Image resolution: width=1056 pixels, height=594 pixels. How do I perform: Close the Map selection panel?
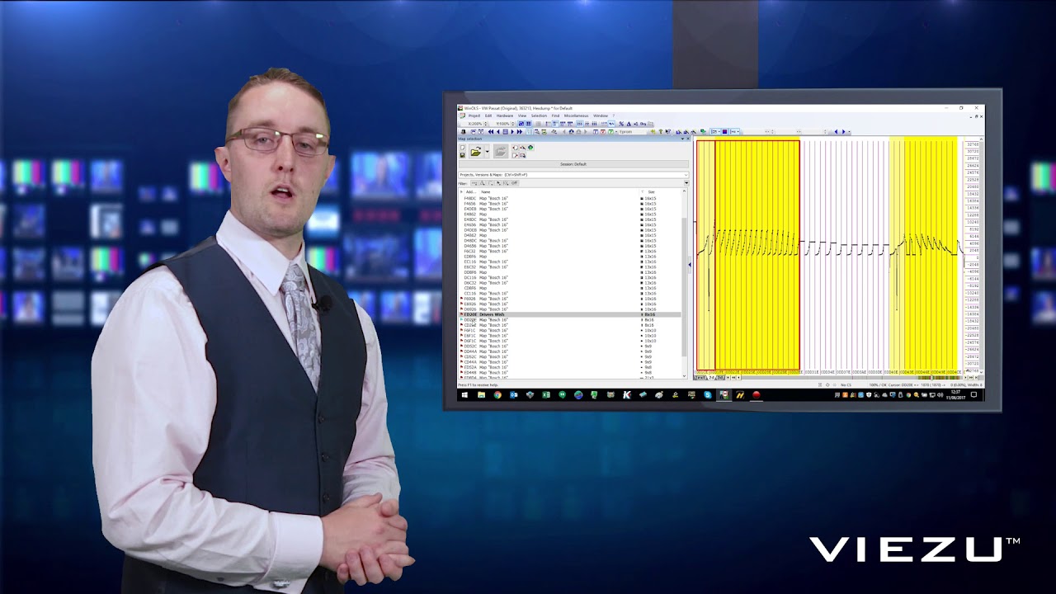point(688,139)
